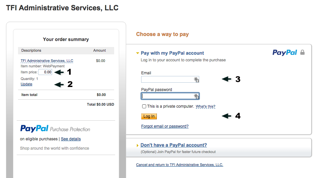Screen dimensions: 318x178
Task: Click the password manager icon in password field
Action: pyautogui.click(x=196, y=96)
